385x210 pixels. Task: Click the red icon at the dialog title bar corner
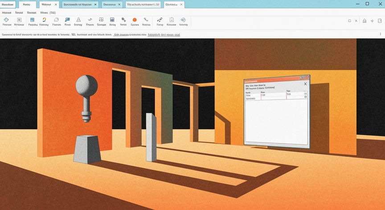307,78
